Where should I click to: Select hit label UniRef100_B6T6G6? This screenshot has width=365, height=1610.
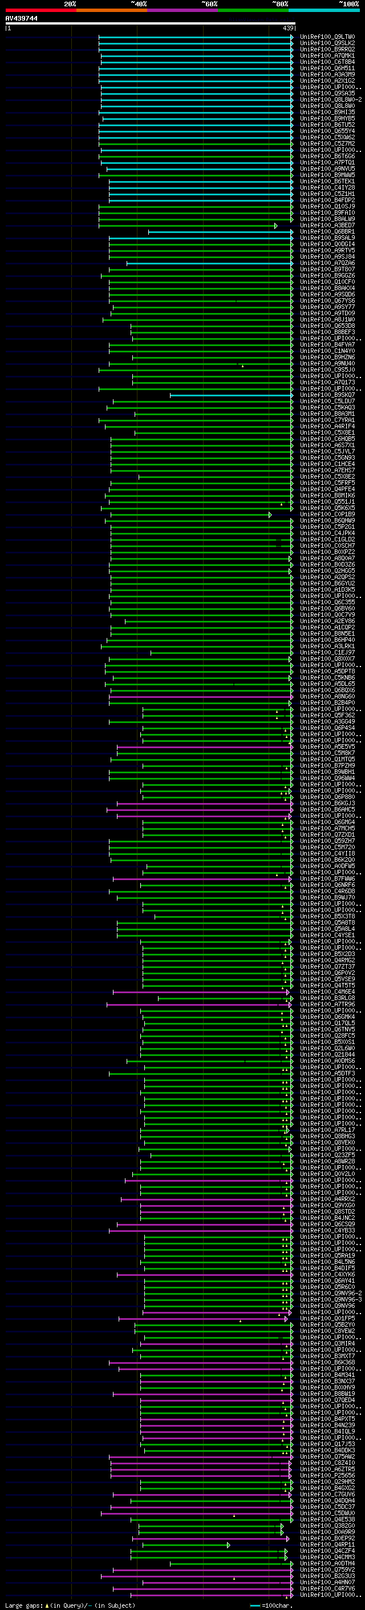[327, 156]
